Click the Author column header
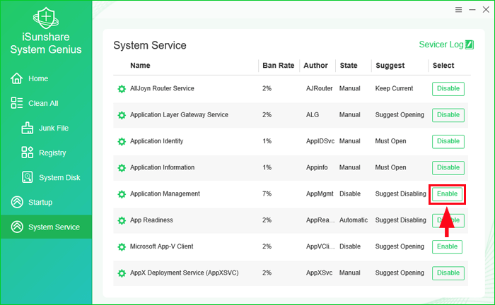Viewport: 495px width, 305px height. coord(315,66)
